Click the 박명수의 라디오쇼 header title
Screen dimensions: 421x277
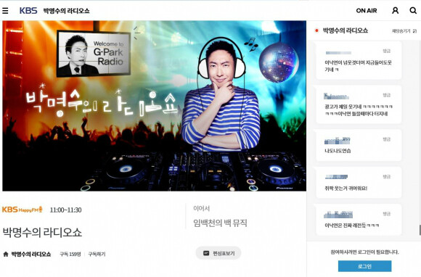[x=66, y=11]
